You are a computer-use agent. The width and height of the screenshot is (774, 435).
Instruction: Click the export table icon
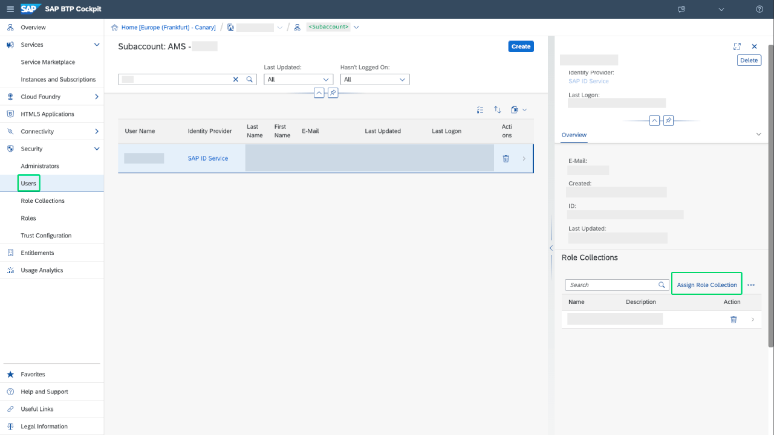(x=515, y=109)
